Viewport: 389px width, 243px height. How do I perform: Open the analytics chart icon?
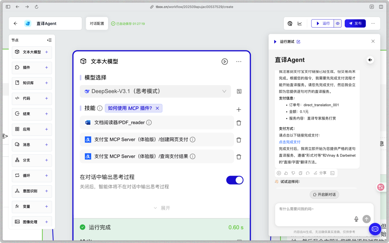(300, 23)
